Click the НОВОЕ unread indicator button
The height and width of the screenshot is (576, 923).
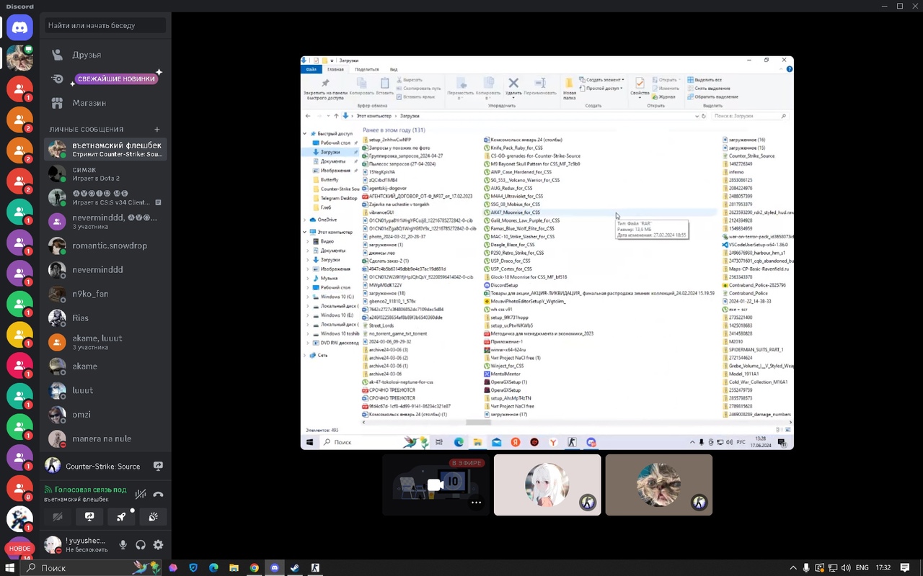[x=19, y=548]
